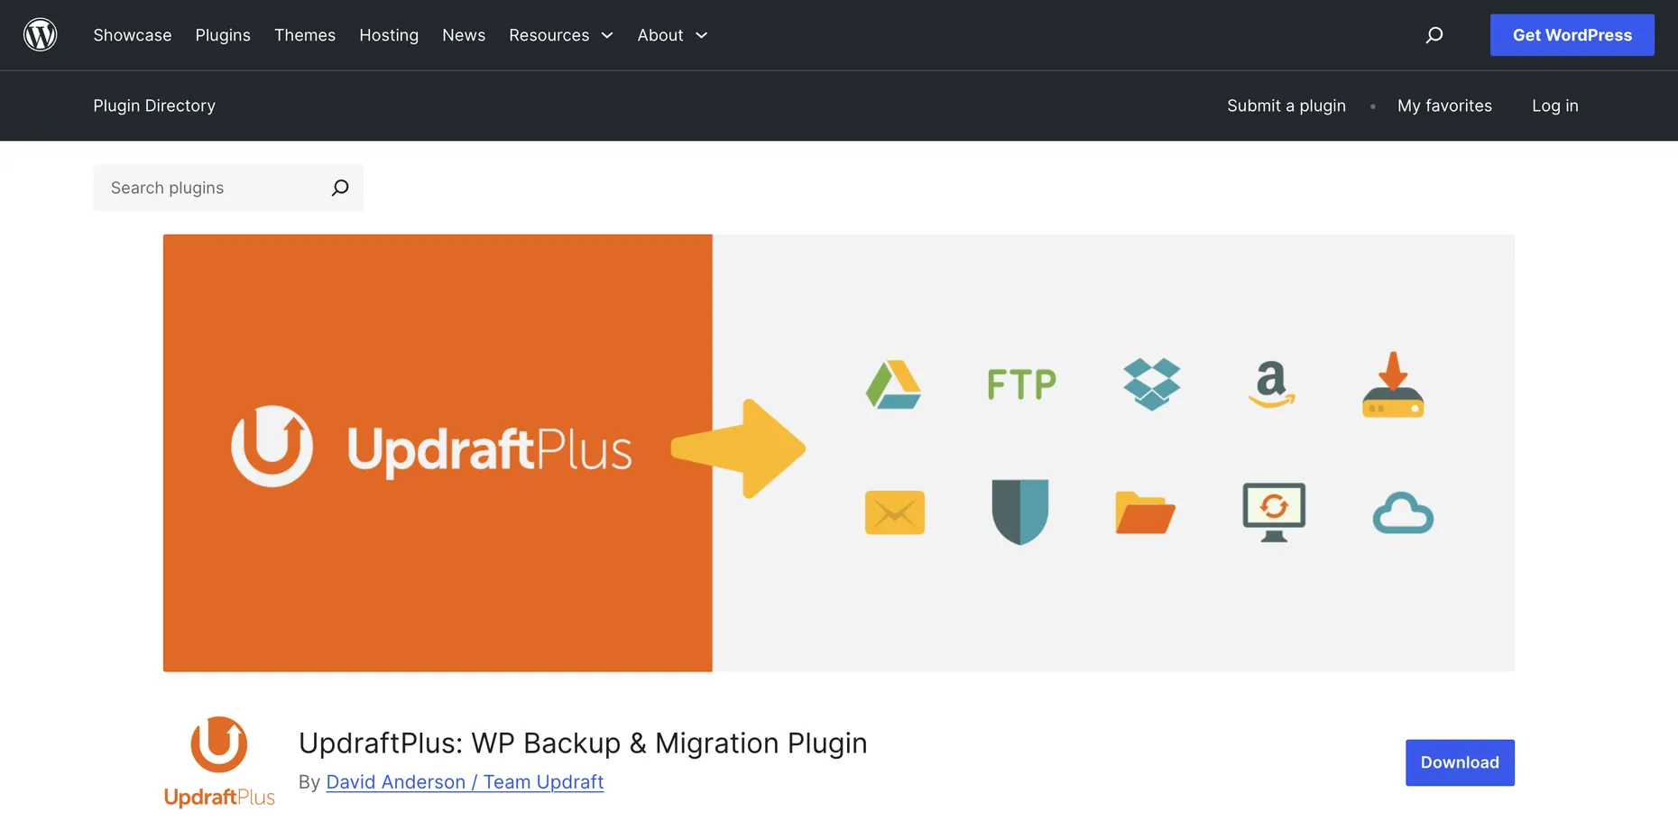Open the Showcase menu item
The height and width of the screenshot is (831, 1678).
[133, 35]
